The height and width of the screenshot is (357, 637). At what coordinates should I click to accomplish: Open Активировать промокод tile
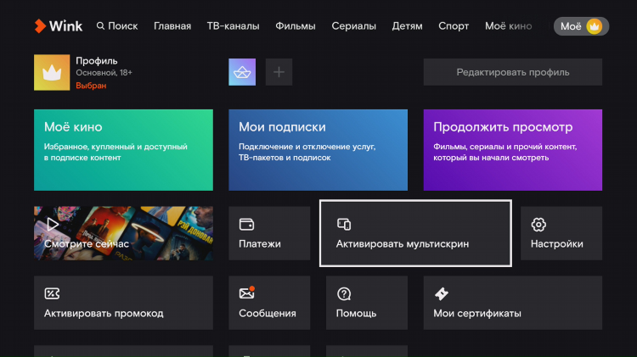pos(123,303)
